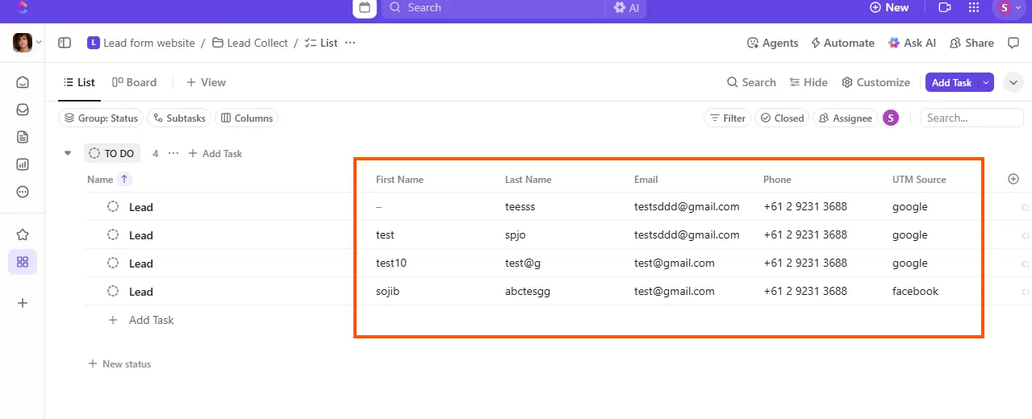Click the plus icon in left sidebar
Image resolution: width=1032 pixels, height=419 pixels.
click(23, 303)
